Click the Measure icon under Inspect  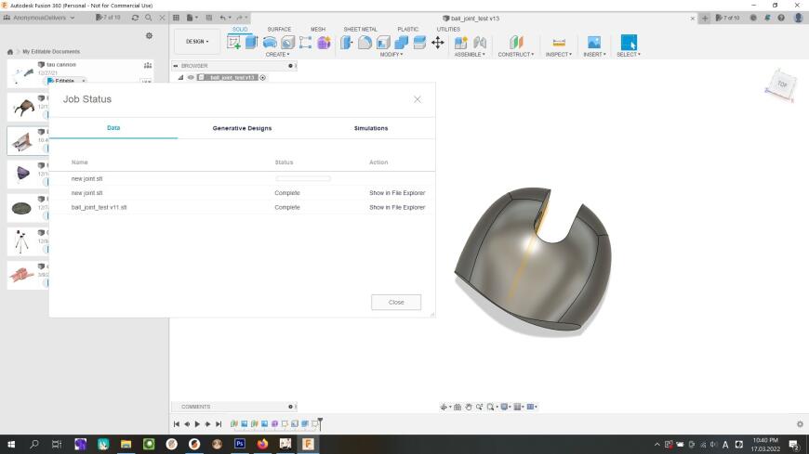(559, 43)
